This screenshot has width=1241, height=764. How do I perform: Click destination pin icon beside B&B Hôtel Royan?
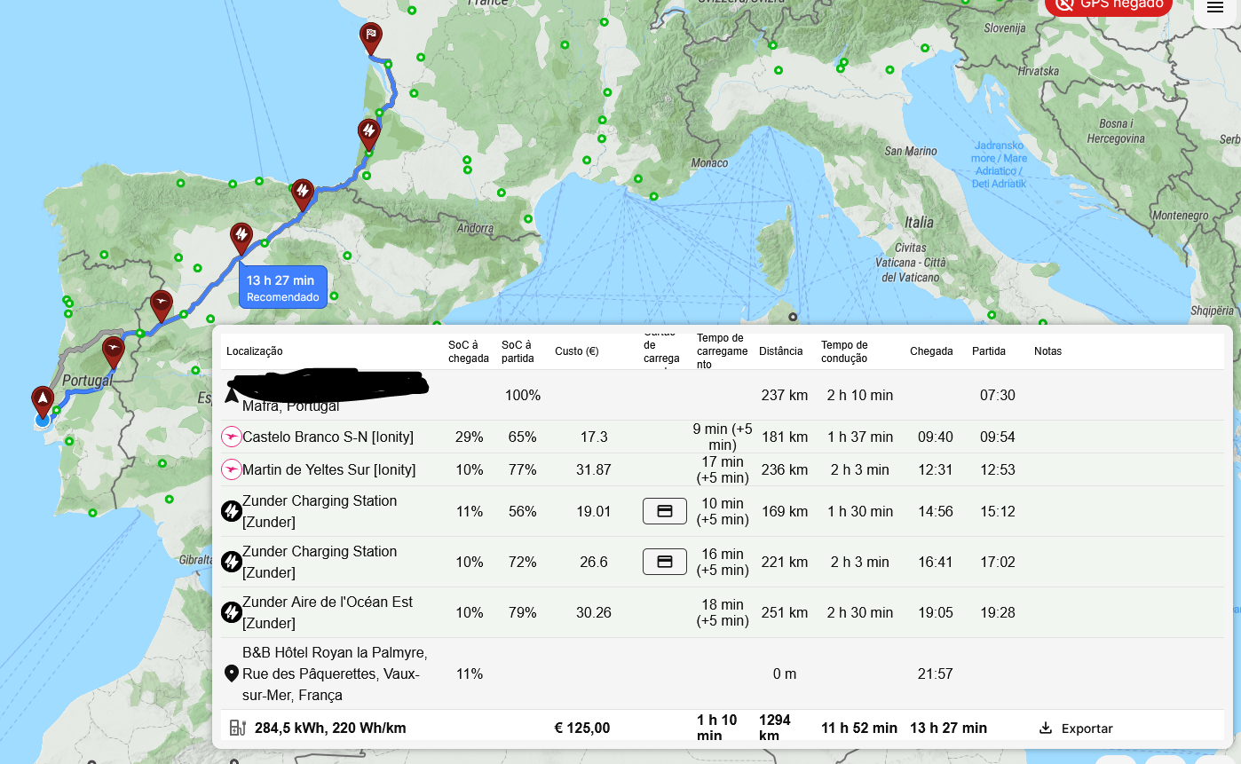point(231,673)
